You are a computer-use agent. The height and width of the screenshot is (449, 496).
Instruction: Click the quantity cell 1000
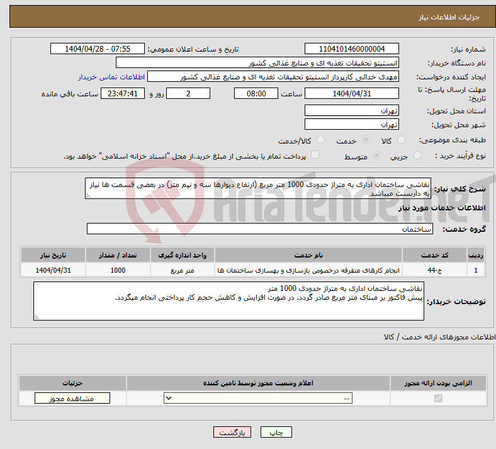pyautogui.click(x=118, y=270)
